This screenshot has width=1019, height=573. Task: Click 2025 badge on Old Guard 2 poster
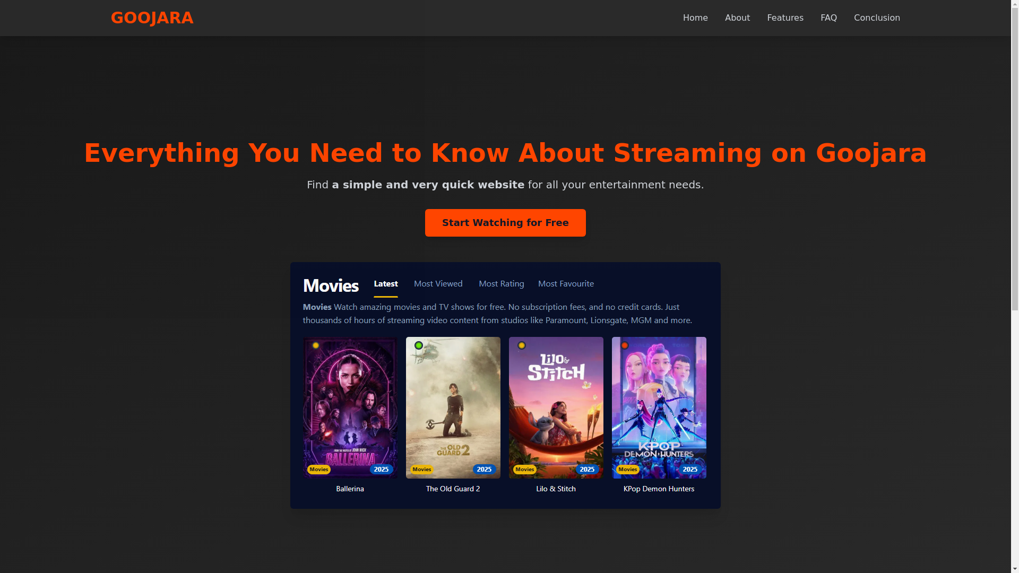tap(485, 470)
